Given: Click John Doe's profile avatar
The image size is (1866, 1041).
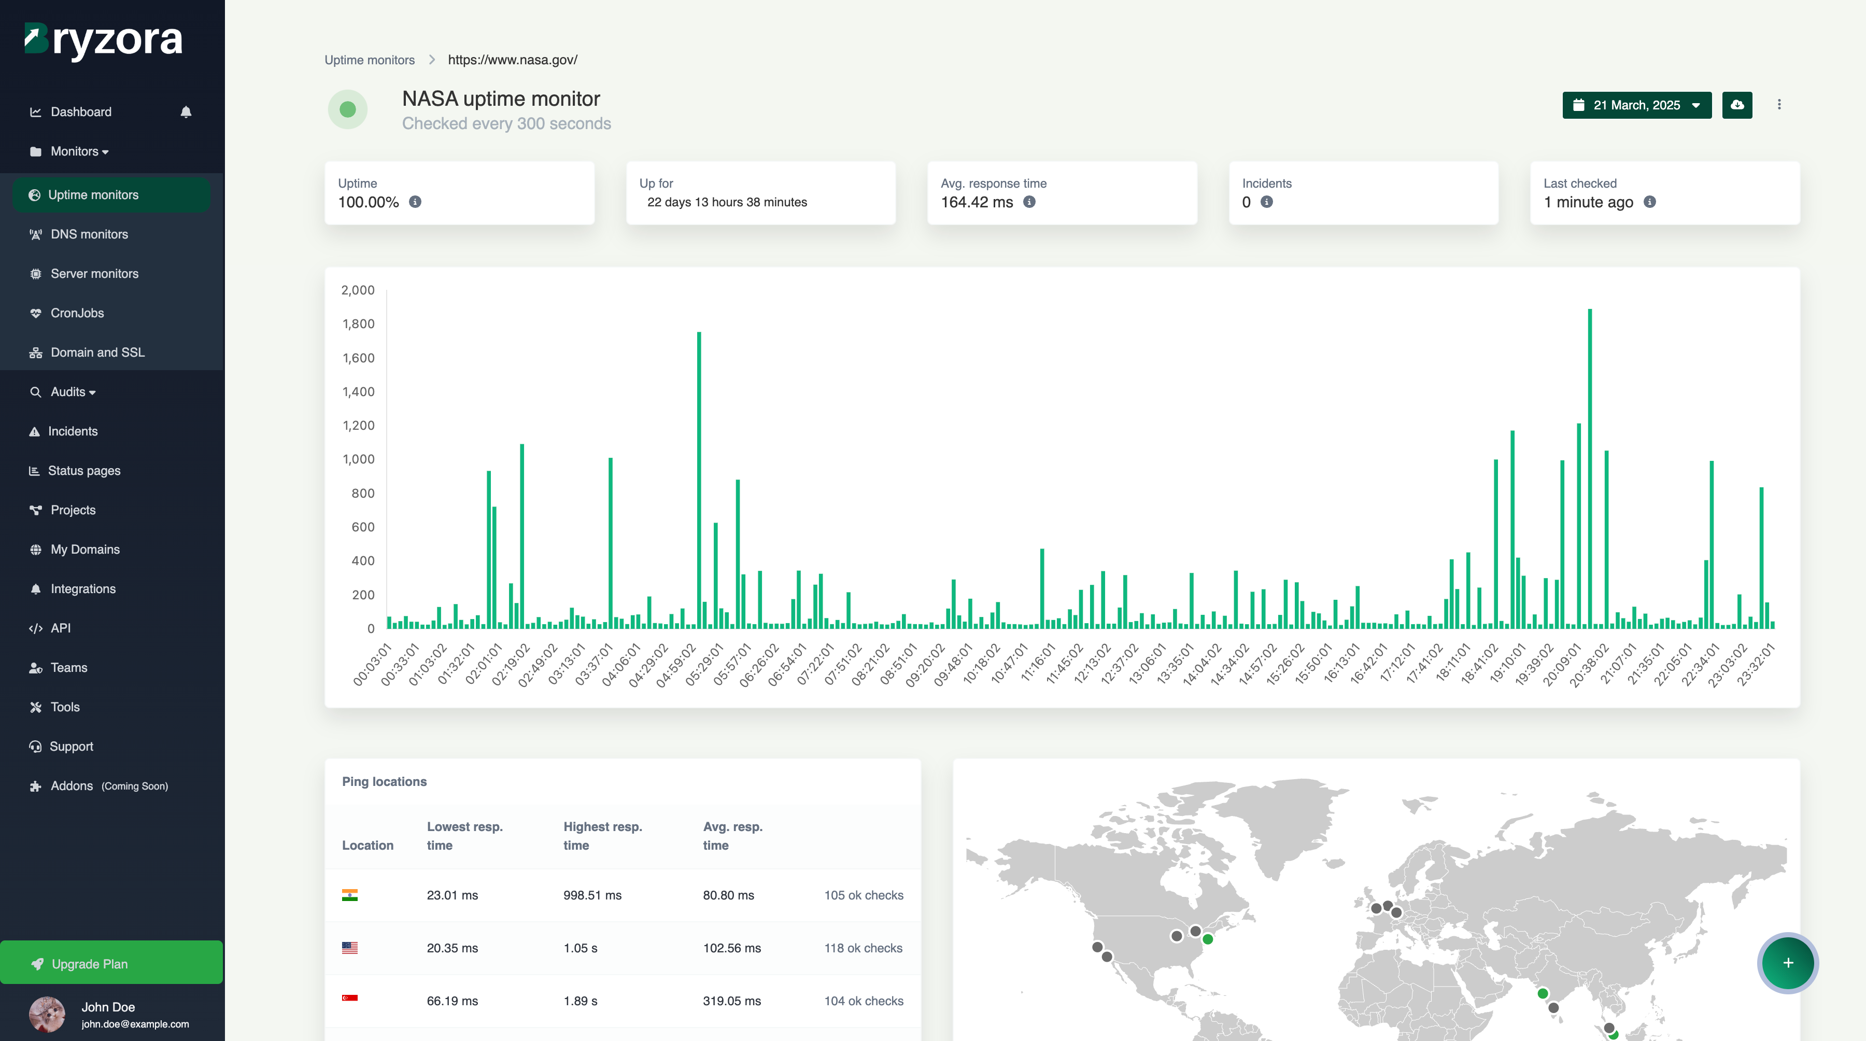Looking at the screenshot, I should pos(47,1014).
